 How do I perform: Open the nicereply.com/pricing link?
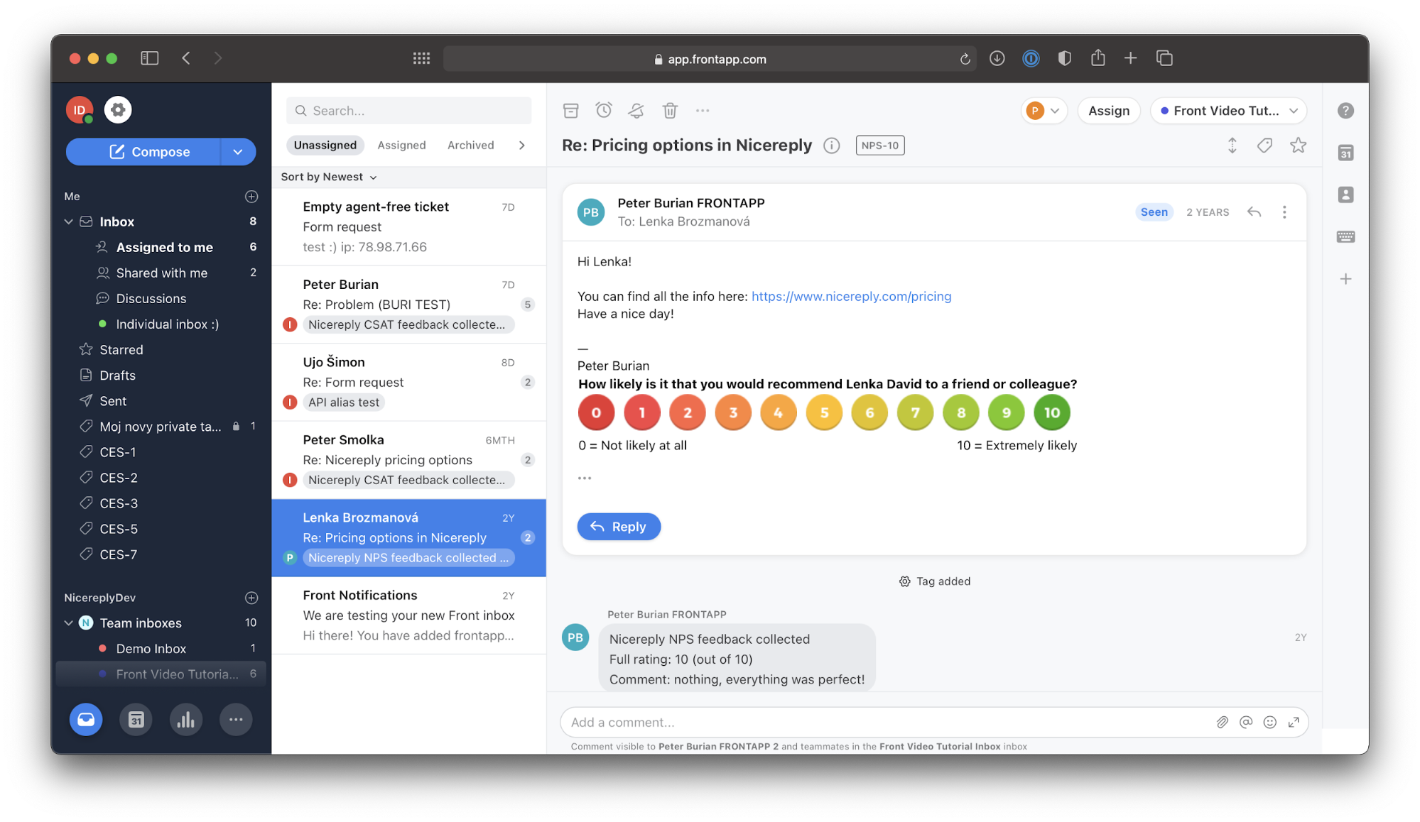(851, 297)
